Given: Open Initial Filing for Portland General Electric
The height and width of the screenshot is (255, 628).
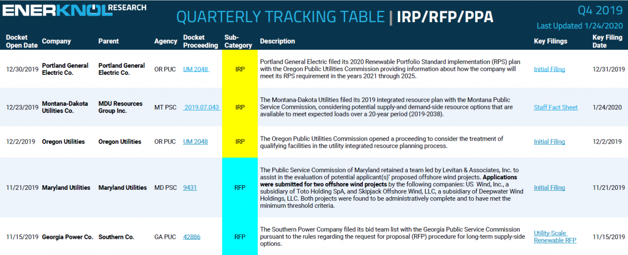Looking at the screenshot, I should pos(549,69).
